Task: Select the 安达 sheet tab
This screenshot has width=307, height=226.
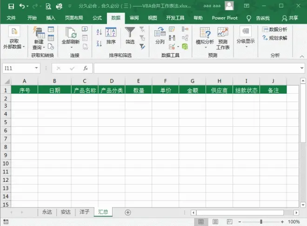Action: (x=66, y=212)
